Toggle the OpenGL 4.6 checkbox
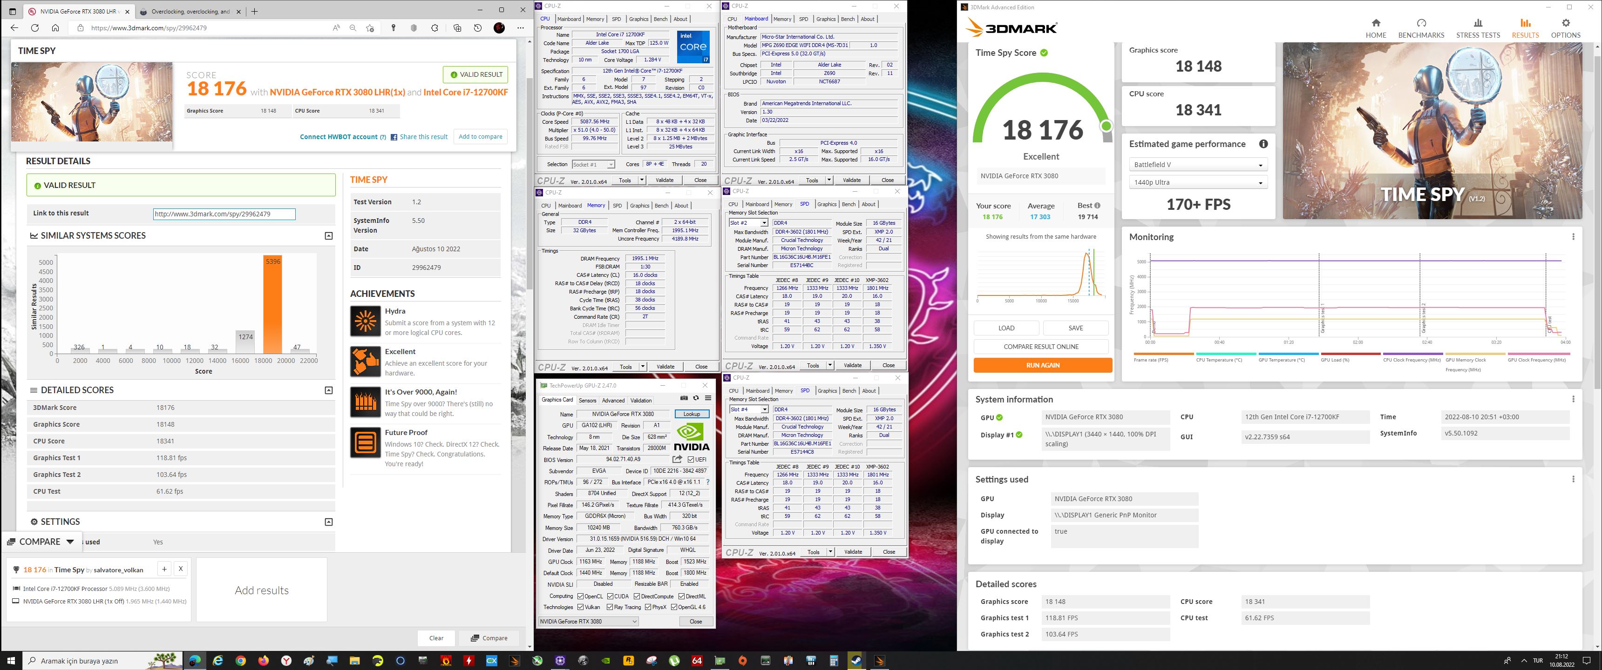This screenshot has height=670, width=1602. pos(674,607)
